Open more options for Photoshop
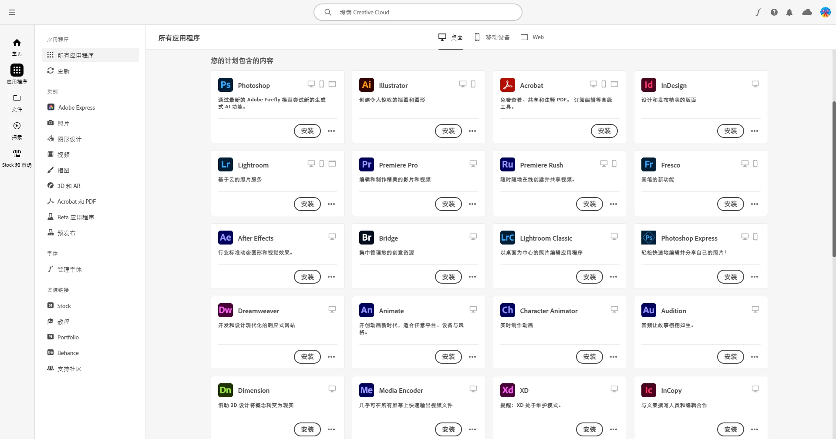Image resolution: width=836 pixels, height=439 pixels. click(x=331, y=131)
